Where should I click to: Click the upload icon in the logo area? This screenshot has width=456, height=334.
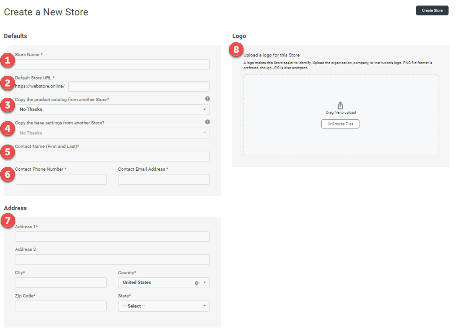point(340,105)
